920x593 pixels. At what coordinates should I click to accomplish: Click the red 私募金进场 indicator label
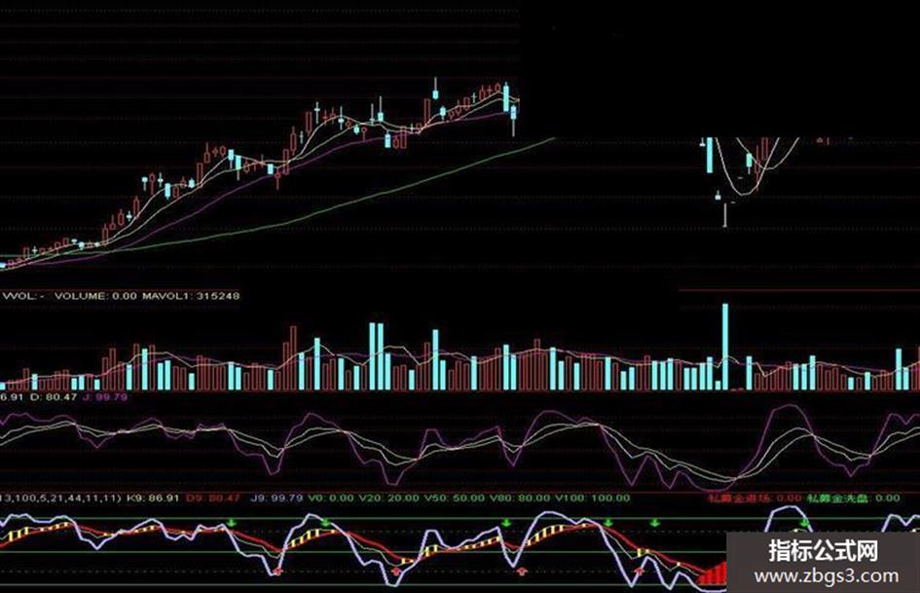[x=739, y=498]
